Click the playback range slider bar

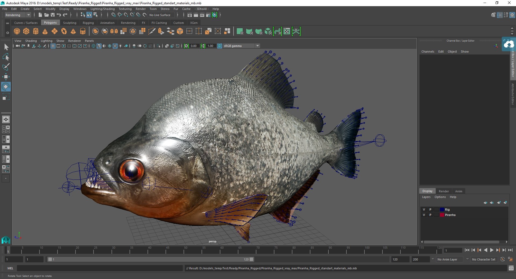150,259
